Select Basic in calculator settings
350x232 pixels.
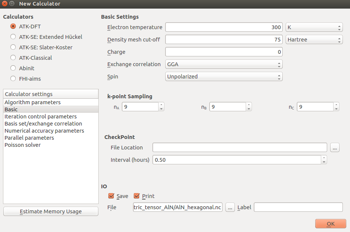coord(51,109)
